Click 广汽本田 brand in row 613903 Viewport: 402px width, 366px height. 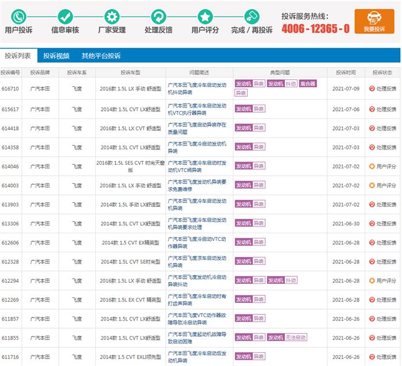(x=40, y=205)
